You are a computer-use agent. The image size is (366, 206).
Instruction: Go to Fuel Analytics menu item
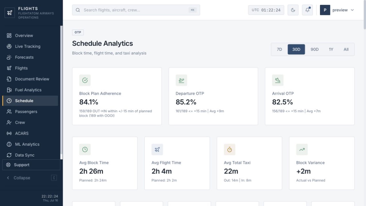coord(30,90)
